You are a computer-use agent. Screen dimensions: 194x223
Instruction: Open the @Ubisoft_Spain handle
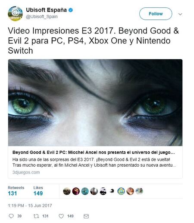tap(42, 17)
